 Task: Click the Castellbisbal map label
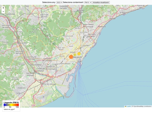[10, 14]
